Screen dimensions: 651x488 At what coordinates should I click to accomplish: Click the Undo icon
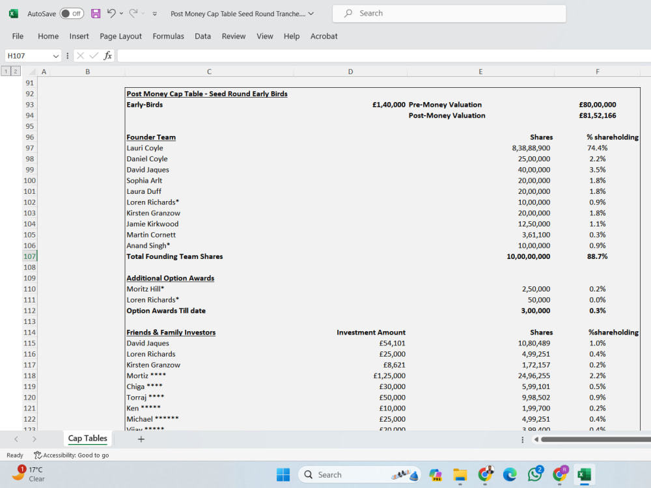pos(112,13)
